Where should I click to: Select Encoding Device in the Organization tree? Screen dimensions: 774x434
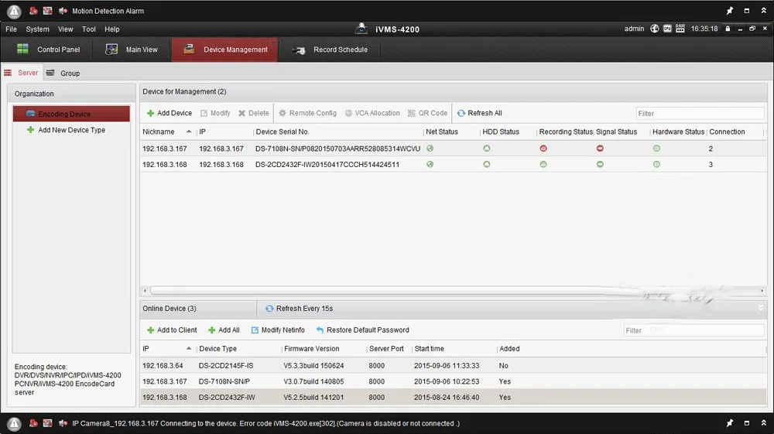[71, 114]
